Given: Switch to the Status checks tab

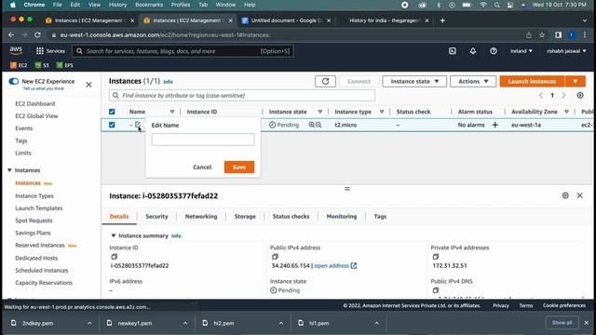Looking at the screenshot, I should point(291,216).
